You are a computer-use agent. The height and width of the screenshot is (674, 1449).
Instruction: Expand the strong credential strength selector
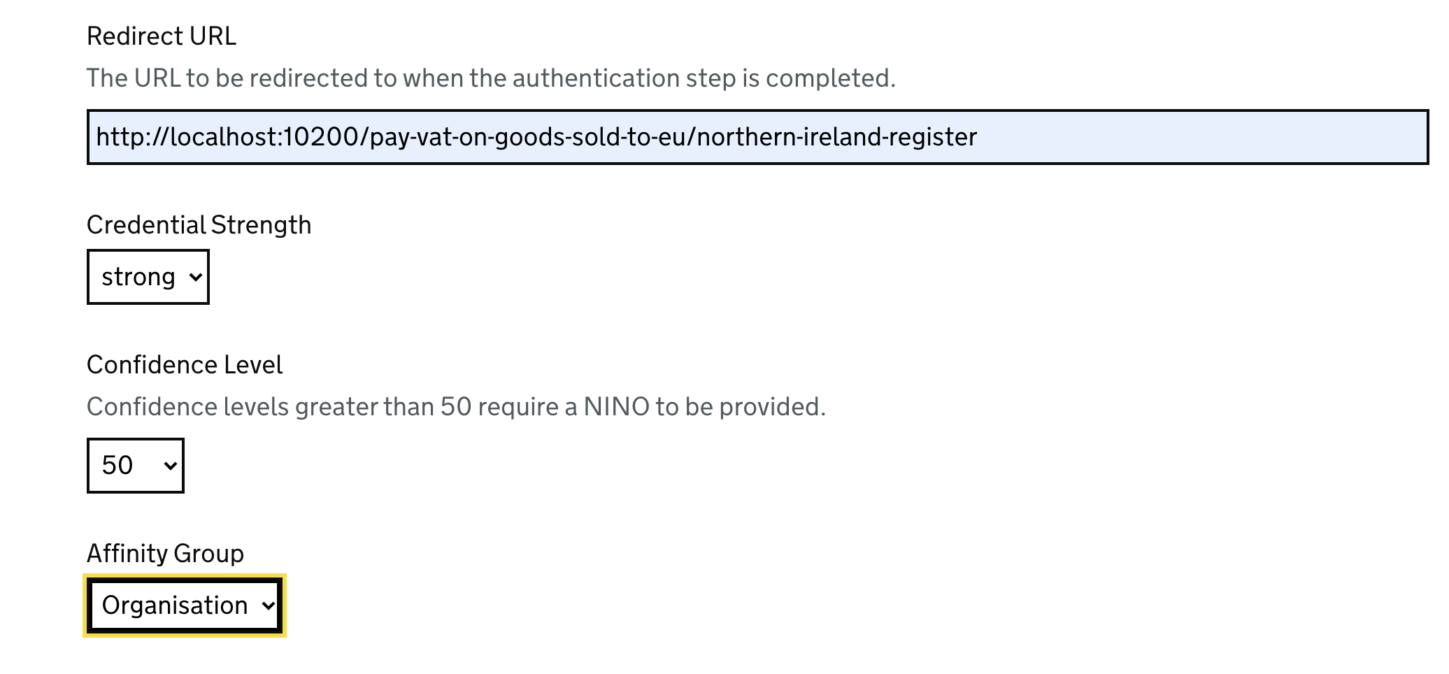[147, 275]
